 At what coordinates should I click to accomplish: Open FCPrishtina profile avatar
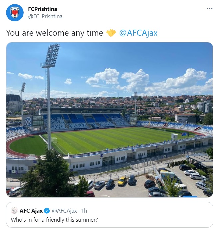15,13
